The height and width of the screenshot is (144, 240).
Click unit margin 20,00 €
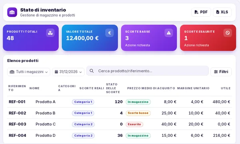[x=196, y=124]
